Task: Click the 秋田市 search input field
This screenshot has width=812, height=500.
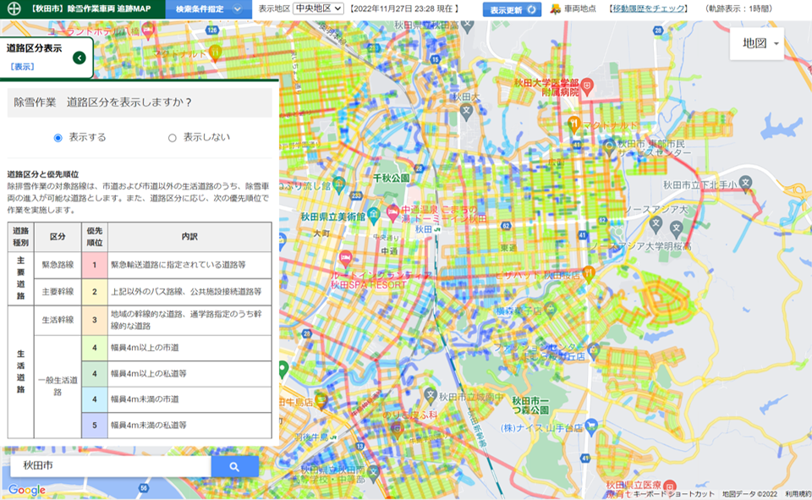Action: 110,466
